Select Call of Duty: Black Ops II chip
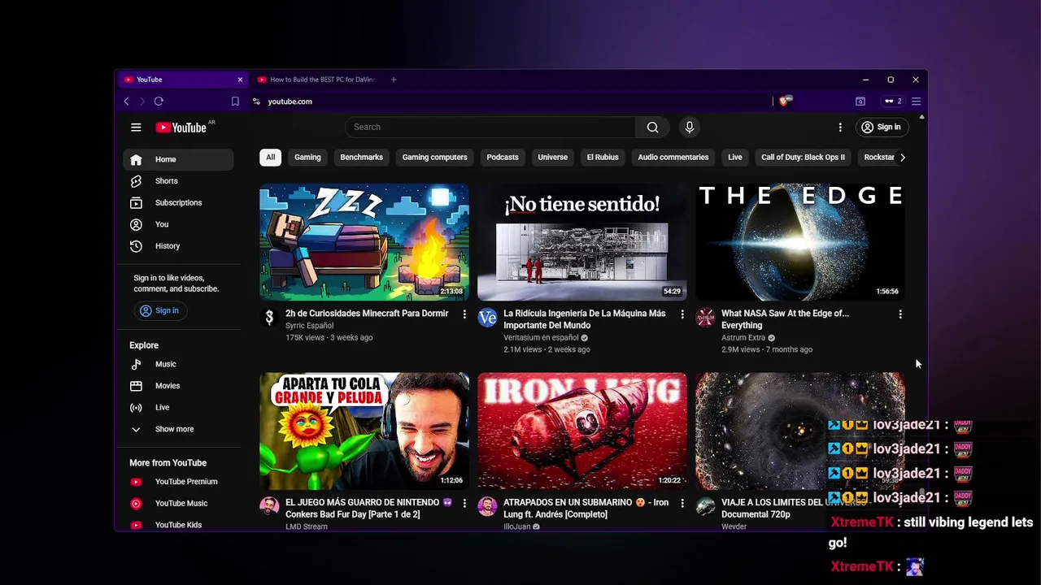Screen dimensions: 1041x585 pyautogui.click(x=803, y=157)
